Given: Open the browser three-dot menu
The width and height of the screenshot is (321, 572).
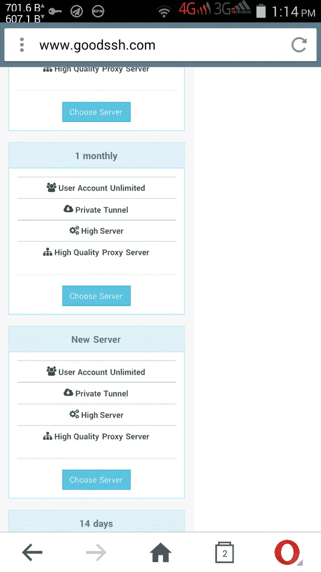Looking at the screenshot, I should tap(21, 45).
